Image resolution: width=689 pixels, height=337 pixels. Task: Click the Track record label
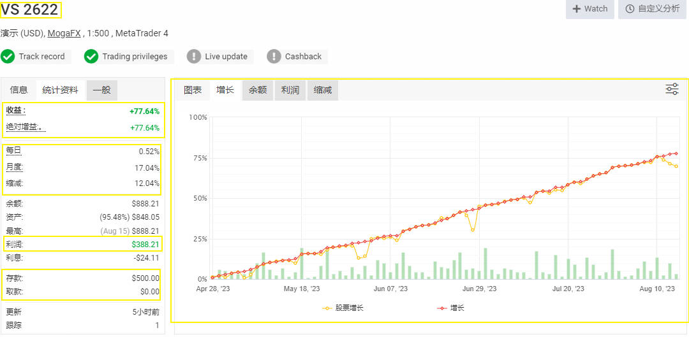coord(41,57)
